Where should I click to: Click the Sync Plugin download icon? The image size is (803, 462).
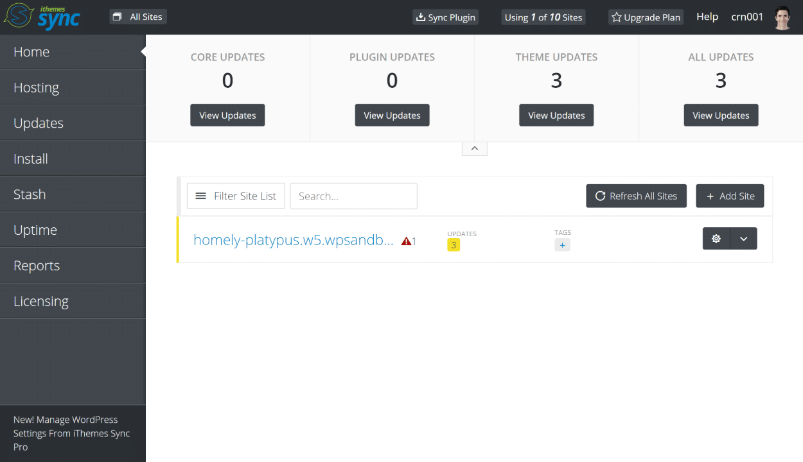click(420, 17)
